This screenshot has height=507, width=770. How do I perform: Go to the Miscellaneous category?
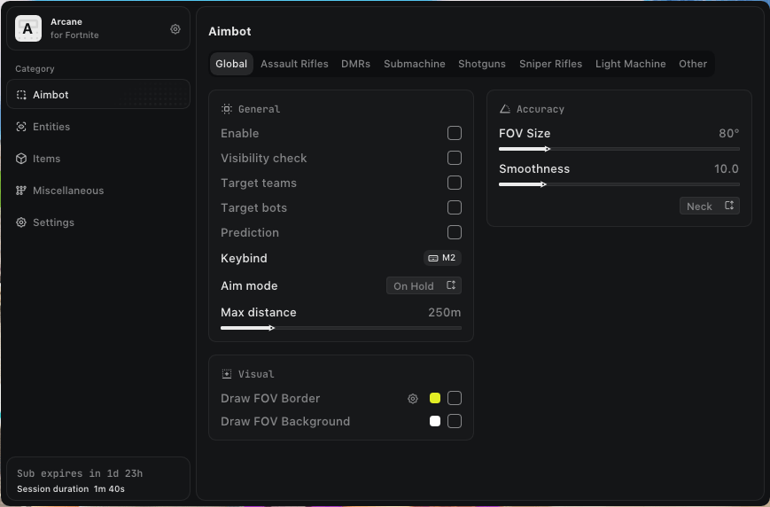click(x=67, y=191)
